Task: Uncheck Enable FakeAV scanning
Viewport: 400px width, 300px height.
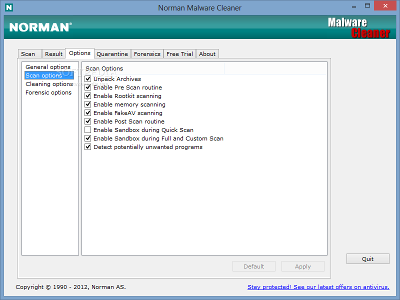Action: 88,113
